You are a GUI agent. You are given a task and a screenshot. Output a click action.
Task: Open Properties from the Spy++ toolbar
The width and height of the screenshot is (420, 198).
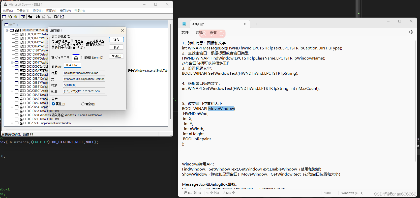(x=56, y=17)
